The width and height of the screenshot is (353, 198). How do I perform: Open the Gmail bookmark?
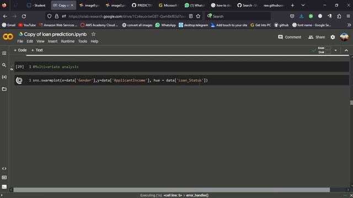[9, 25]
